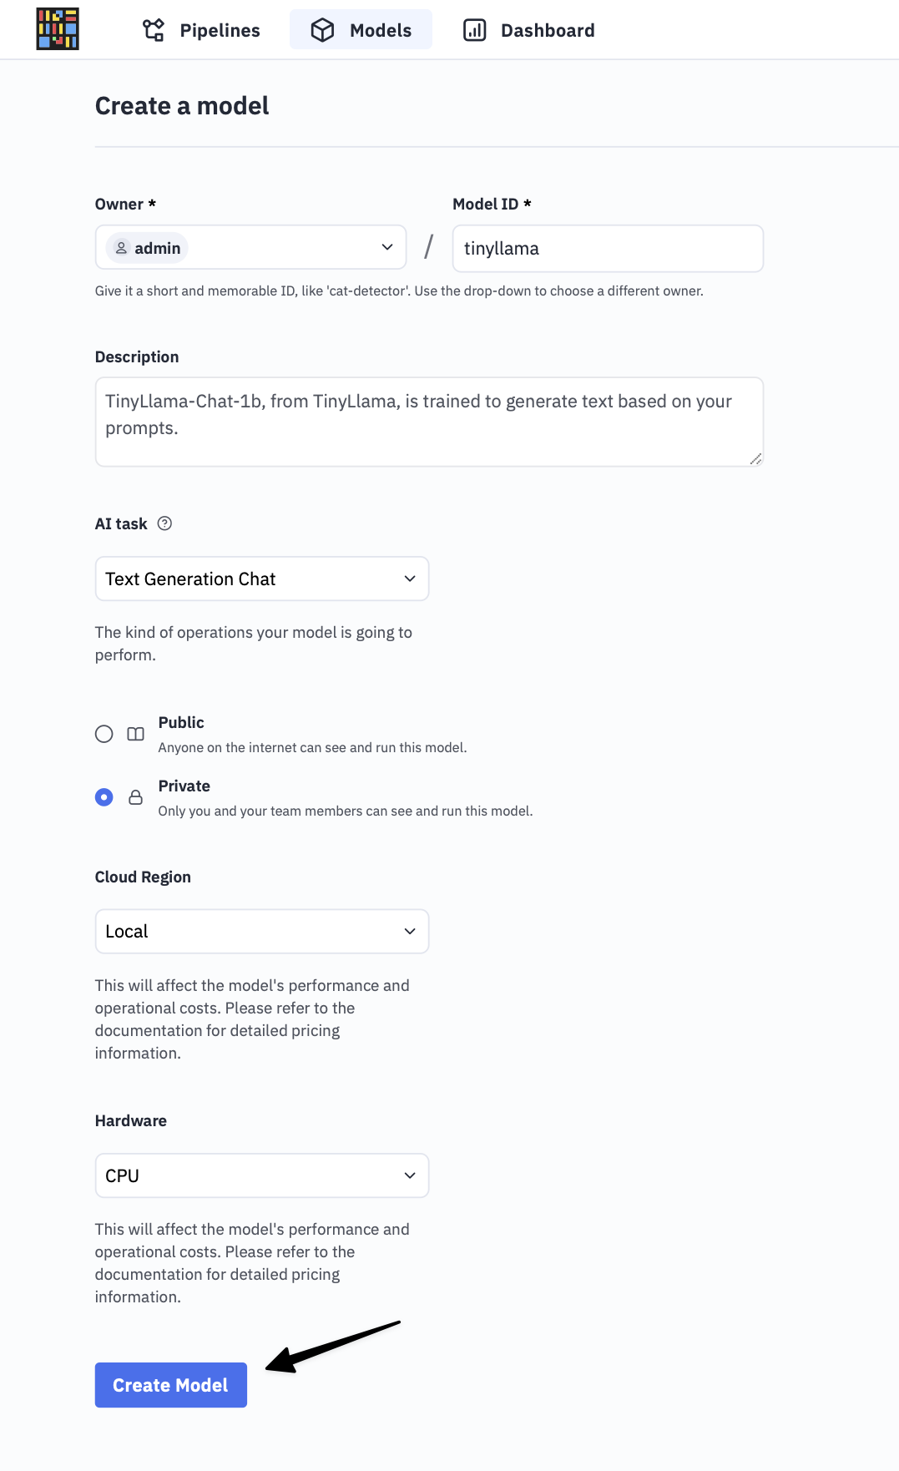Click the Models cube icon
The image size is (899, 1471).
(x=322, y=30)
